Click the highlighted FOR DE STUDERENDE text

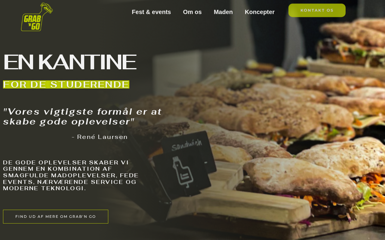66,85
